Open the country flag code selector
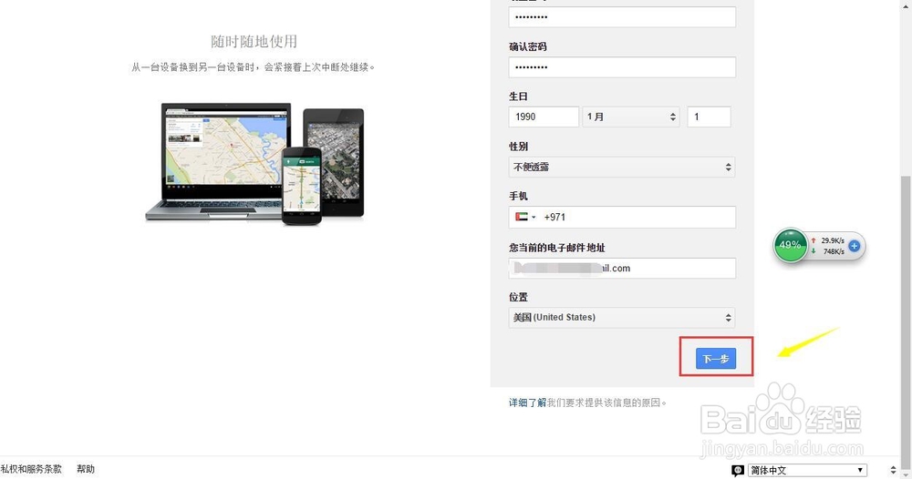 525,217
